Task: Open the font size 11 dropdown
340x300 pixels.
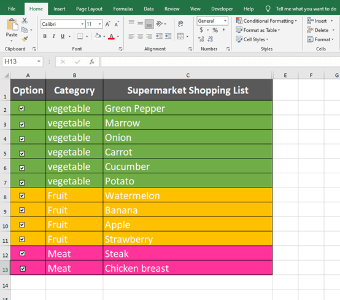Action: [99, 24]
